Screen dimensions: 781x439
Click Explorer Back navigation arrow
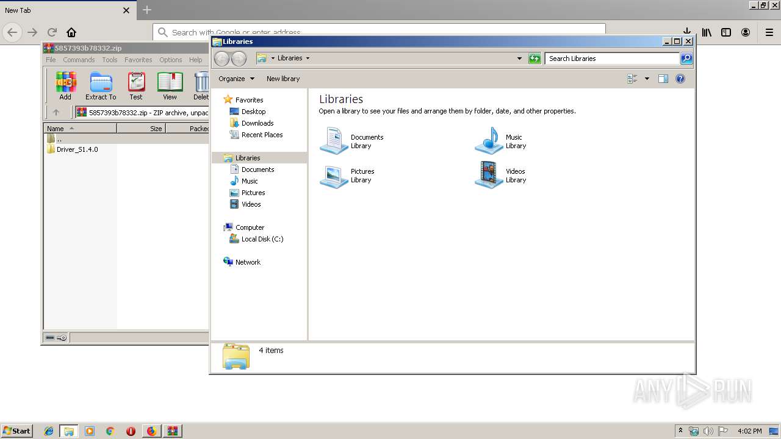221,59
